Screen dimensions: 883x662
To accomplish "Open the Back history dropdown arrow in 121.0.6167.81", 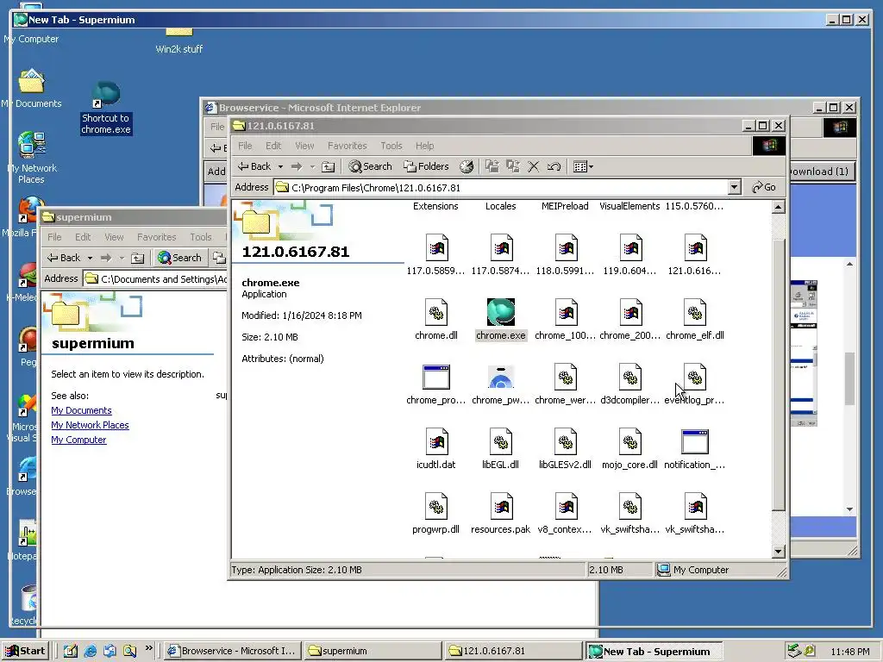I will pyautogui.click(x=280, y=166).
